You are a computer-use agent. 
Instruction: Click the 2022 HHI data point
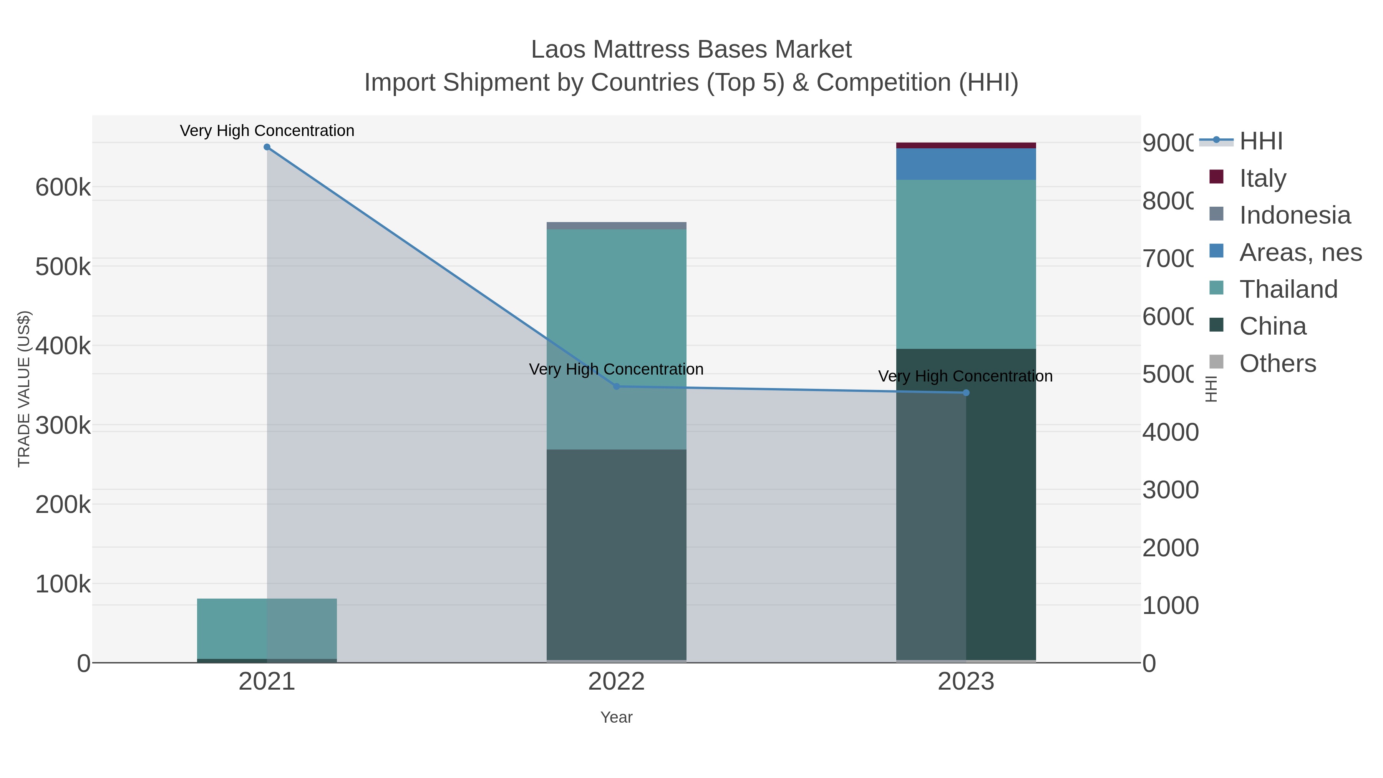616,387
